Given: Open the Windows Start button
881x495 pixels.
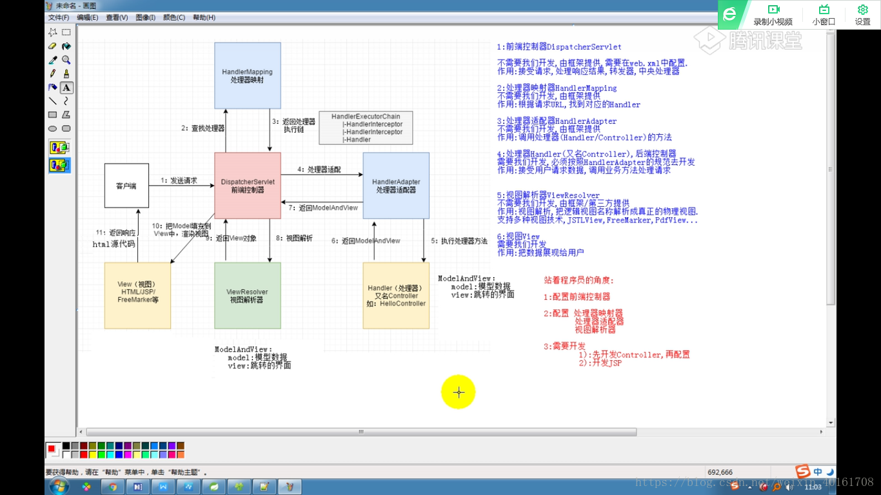Looking at the screenshot, I should (59, 486).
